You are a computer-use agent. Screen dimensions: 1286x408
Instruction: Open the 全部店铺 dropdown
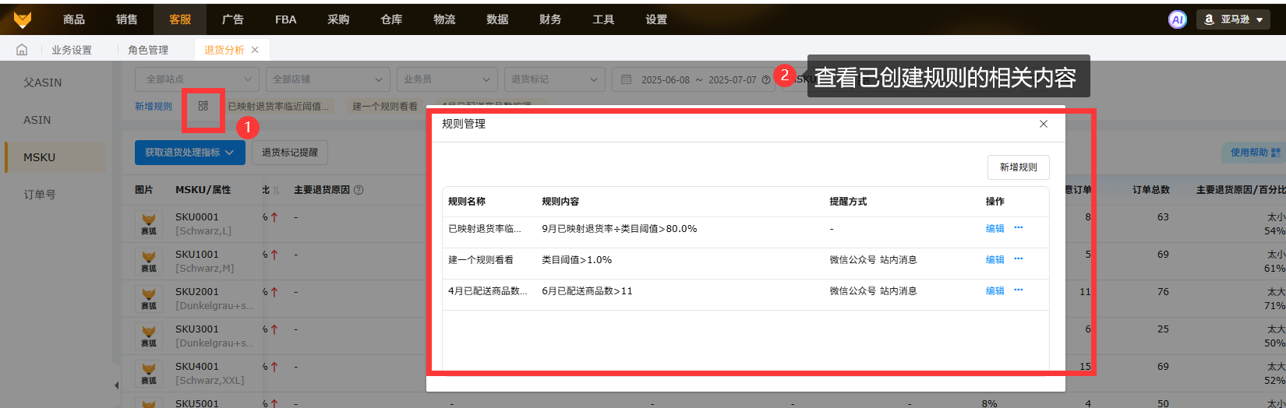327,79
